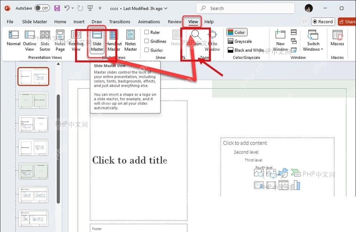The width and height of the screenshot is (356, 232).
Task: Switch to Black and White mode
Action: pyautogui.click(x=246, y=50)
